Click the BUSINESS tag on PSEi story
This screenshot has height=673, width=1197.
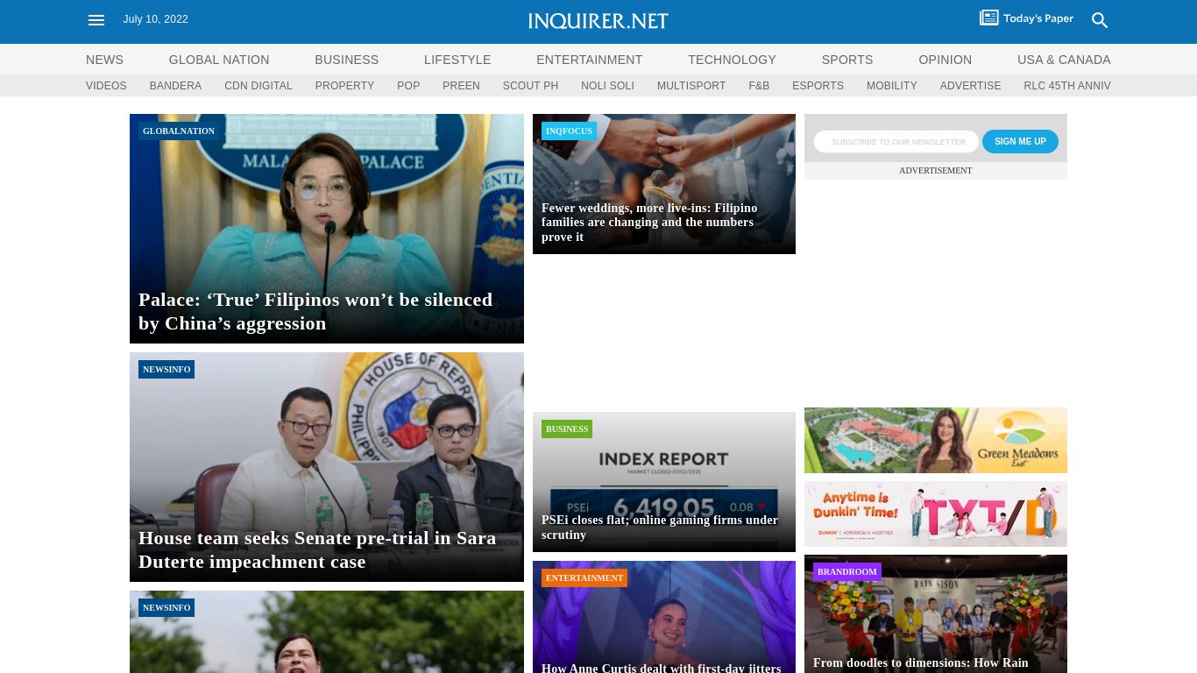567,429
